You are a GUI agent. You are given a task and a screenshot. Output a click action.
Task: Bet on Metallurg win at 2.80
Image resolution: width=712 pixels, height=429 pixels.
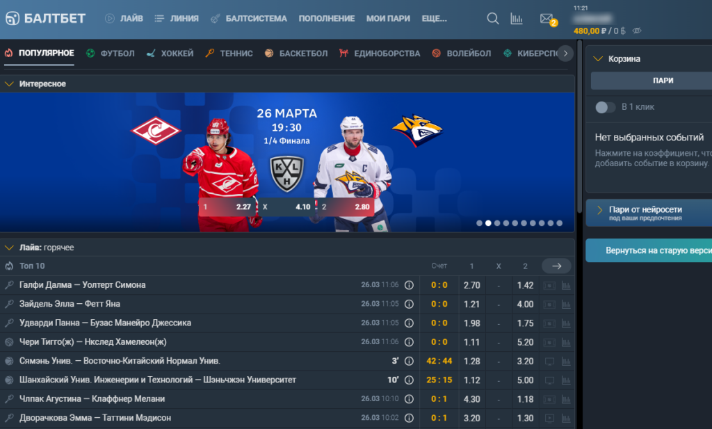(346, 207)
